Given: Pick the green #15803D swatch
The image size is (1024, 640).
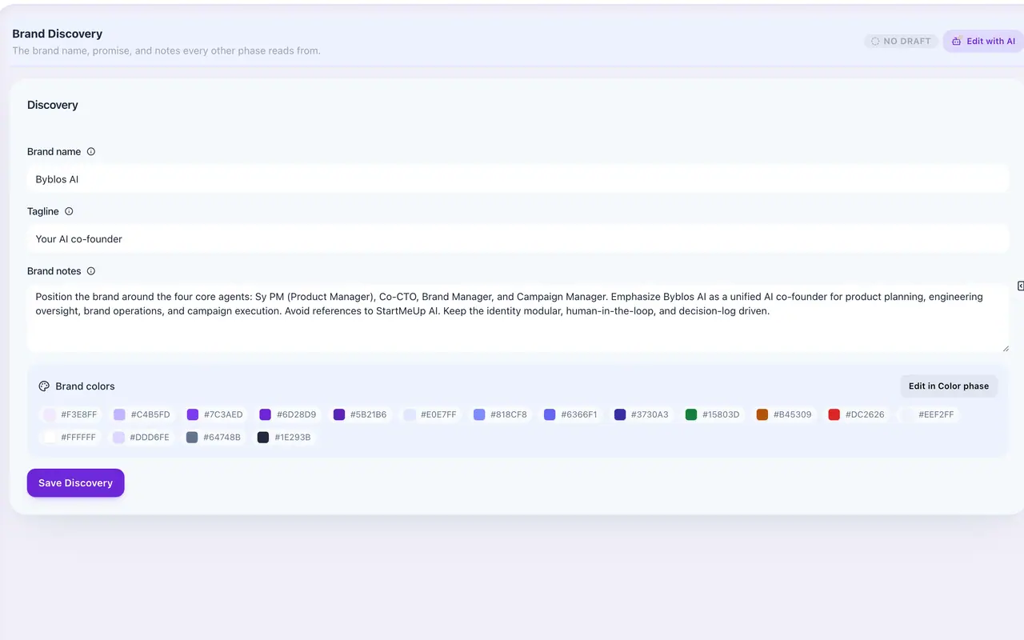Looking at the screenshot, I should [x=713, y=414].
